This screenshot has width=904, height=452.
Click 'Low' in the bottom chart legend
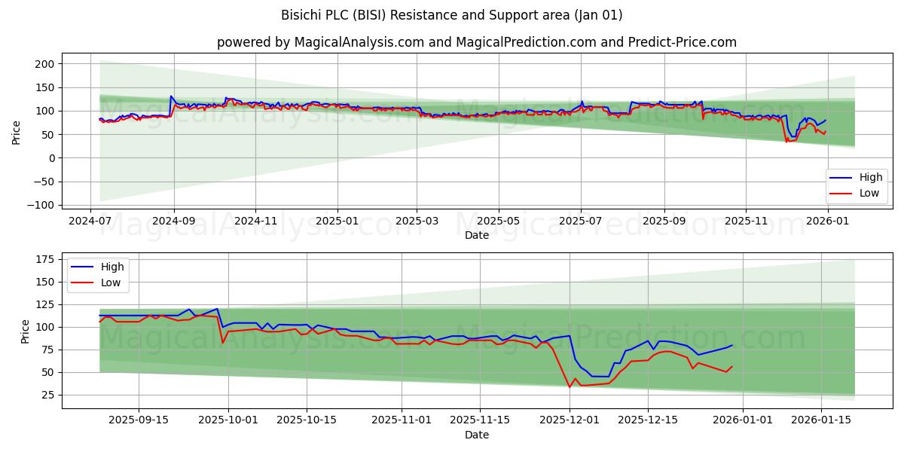click(x=111, y=282)
